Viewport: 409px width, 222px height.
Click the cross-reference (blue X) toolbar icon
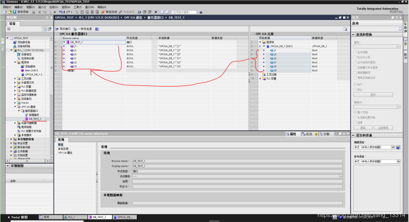(156, 12)
